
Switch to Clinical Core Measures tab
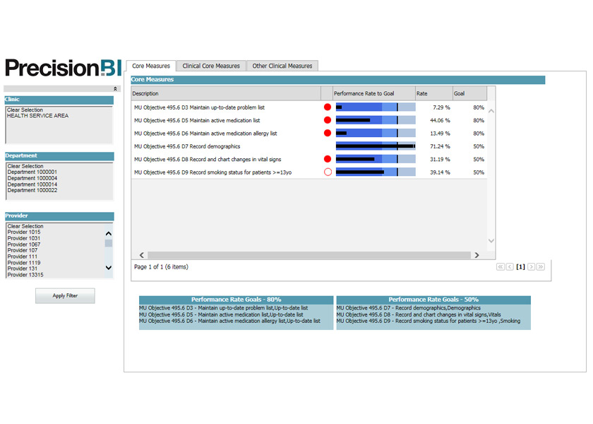point(211,66)
